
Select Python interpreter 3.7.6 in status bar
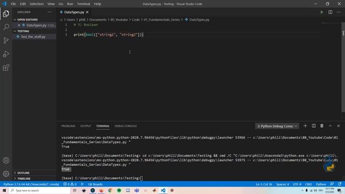tap(31, 184)
